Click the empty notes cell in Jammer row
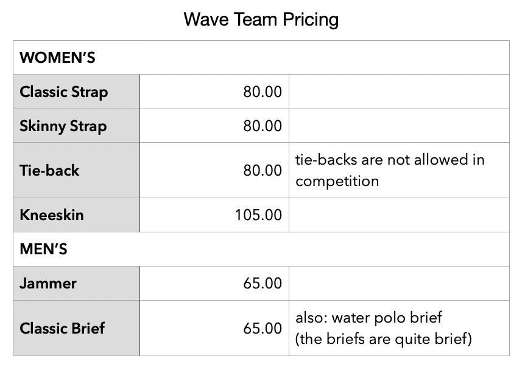Viewport: 525px width, 372px height. (x=399, y=283)
